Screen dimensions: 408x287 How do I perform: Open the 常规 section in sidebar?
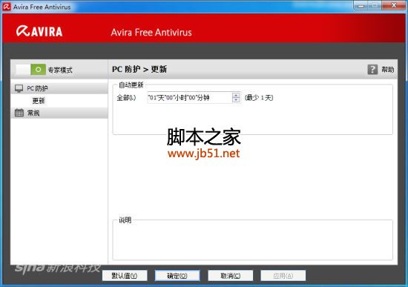(x=59, y=113)
